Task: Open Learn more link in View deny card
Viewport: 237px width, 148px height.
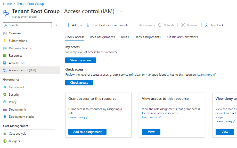Action: (x=223, y=121)
